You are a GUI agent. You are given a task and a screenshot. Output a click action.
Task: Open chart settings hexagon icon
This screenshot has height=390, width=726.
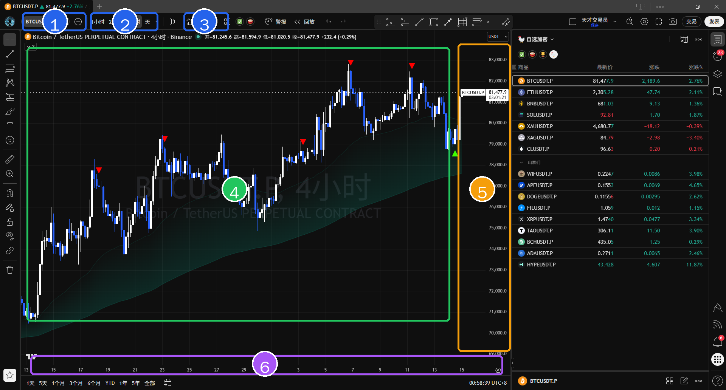[644, 22]
